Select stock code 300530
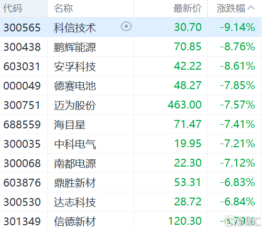 click(22, 202)
